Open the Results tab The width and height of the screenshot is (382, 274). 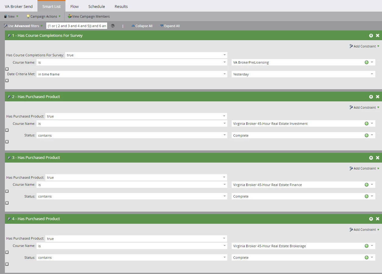121,6
